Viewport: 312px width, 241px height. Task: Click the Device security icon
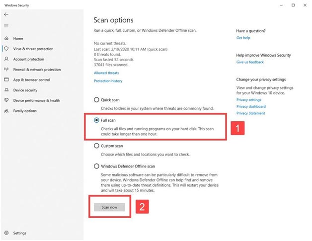coord(6,90)
